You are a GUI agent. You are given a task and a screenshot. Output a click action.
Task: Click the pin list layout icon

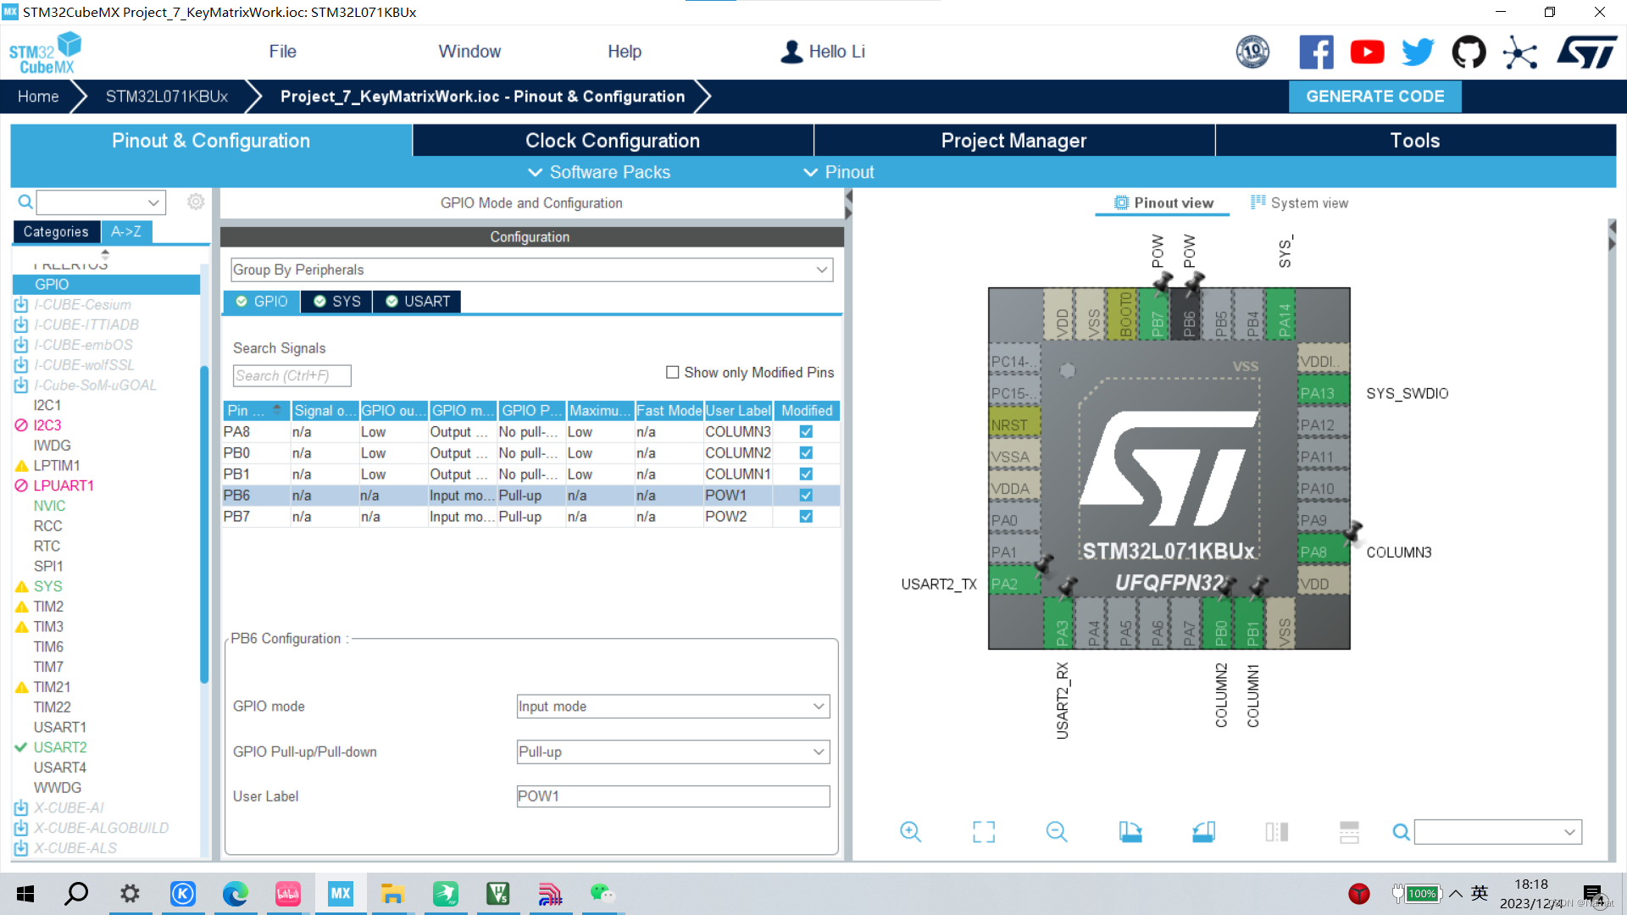1349,832
